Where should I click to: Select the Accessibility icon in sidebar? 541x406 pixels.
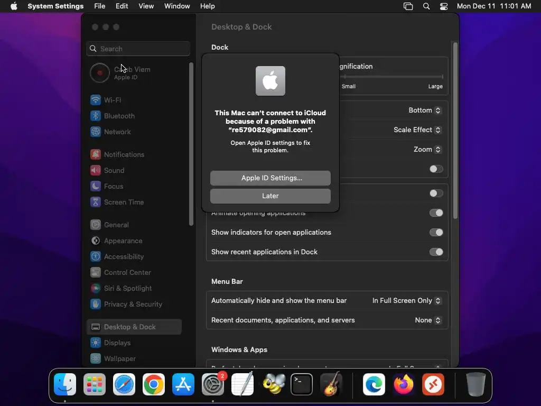(x=96, y=257)
